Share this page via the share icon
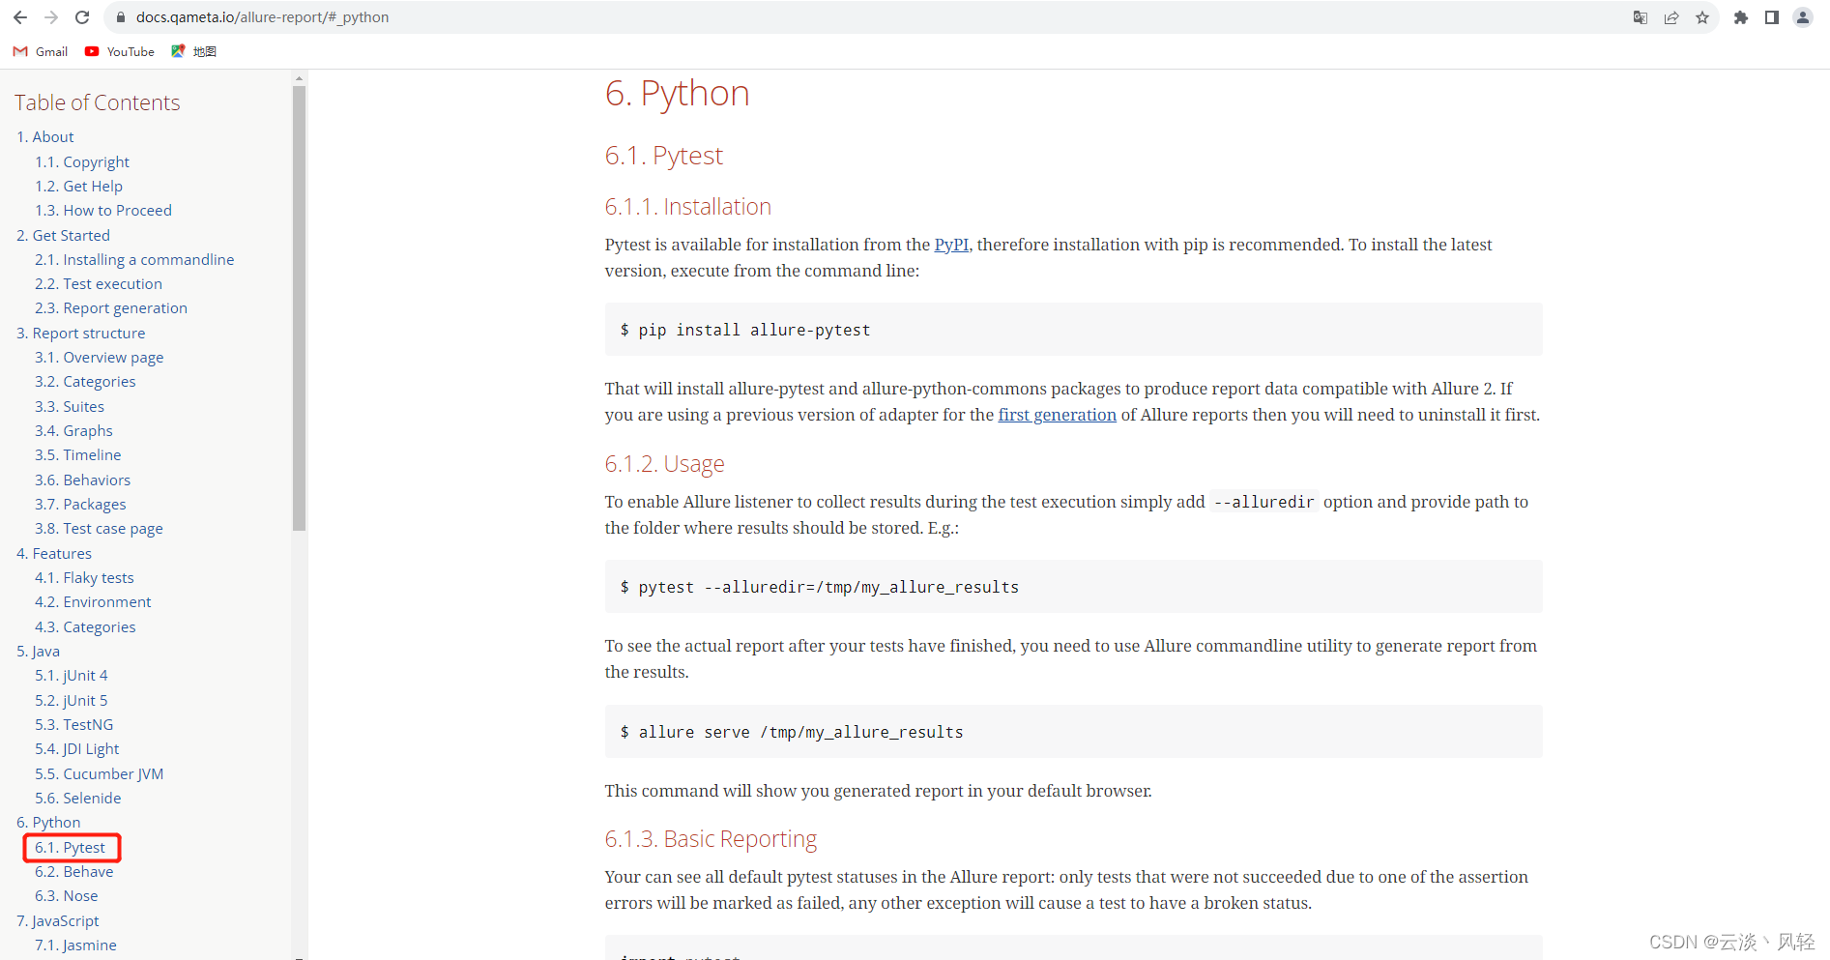Screen dimensions: 1830x960 pos(1671,17)
